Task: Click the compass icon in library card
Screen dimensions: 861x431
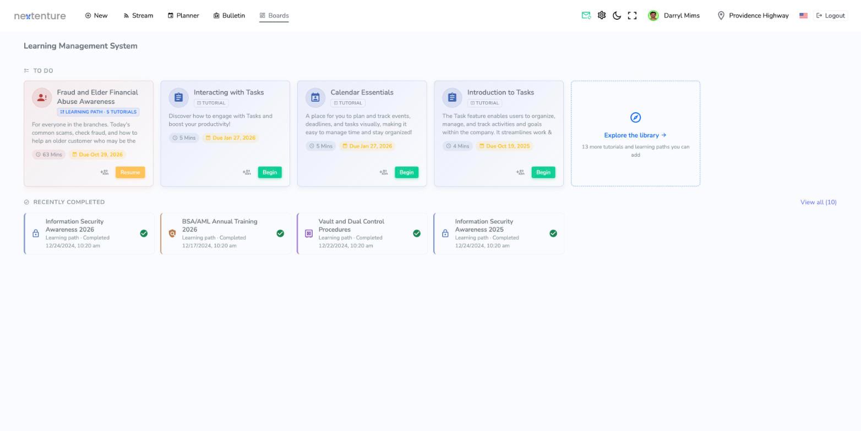Action: tap(635, 118)
